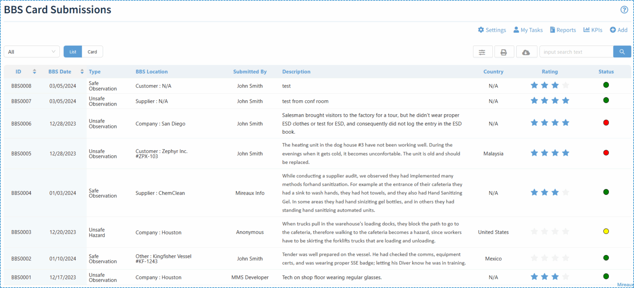Click the search text input field
The height and width of the screenshot is (288, 634).
click(576, 52)
